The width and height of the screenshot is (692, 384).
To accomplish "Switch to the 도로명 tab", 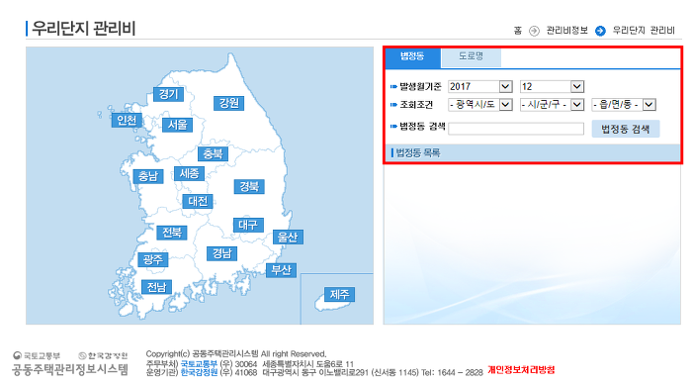I will click(x=471, y=57).
